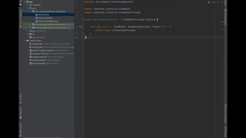Screen dimensions: 246x138
Task: Go to next highlighted problem arrow
Action: pos(222,2)
